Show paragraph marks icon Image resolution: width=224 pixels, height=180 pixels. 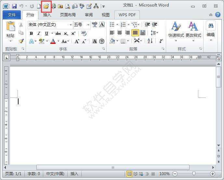pos(161,41)
